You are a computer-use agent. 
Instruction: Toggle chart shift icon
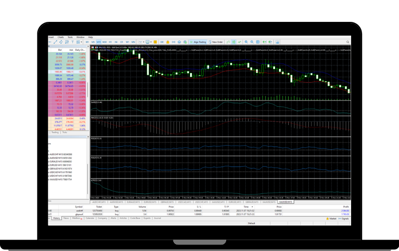(270, 42)
